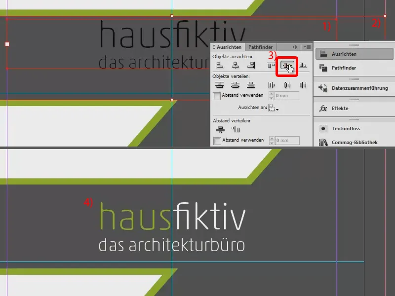This screenshot has height=296, width=395.
Task: Click the Pathfinder icon in the right dock
Action: coord(323,68)
